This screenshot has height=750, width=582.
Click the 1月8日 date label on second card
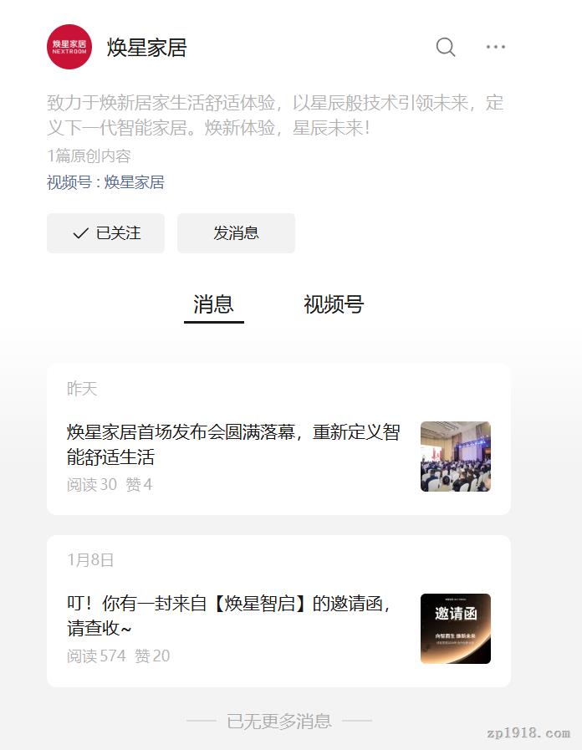[x=90, y=559]
